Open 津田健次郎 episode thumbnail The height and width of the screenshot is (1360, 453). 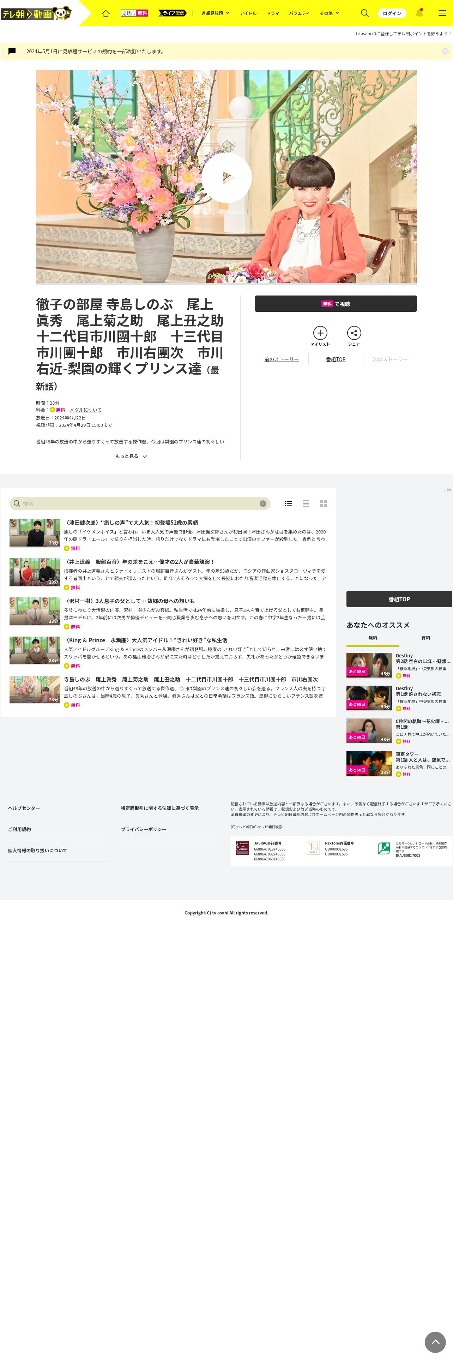[35, 533]
